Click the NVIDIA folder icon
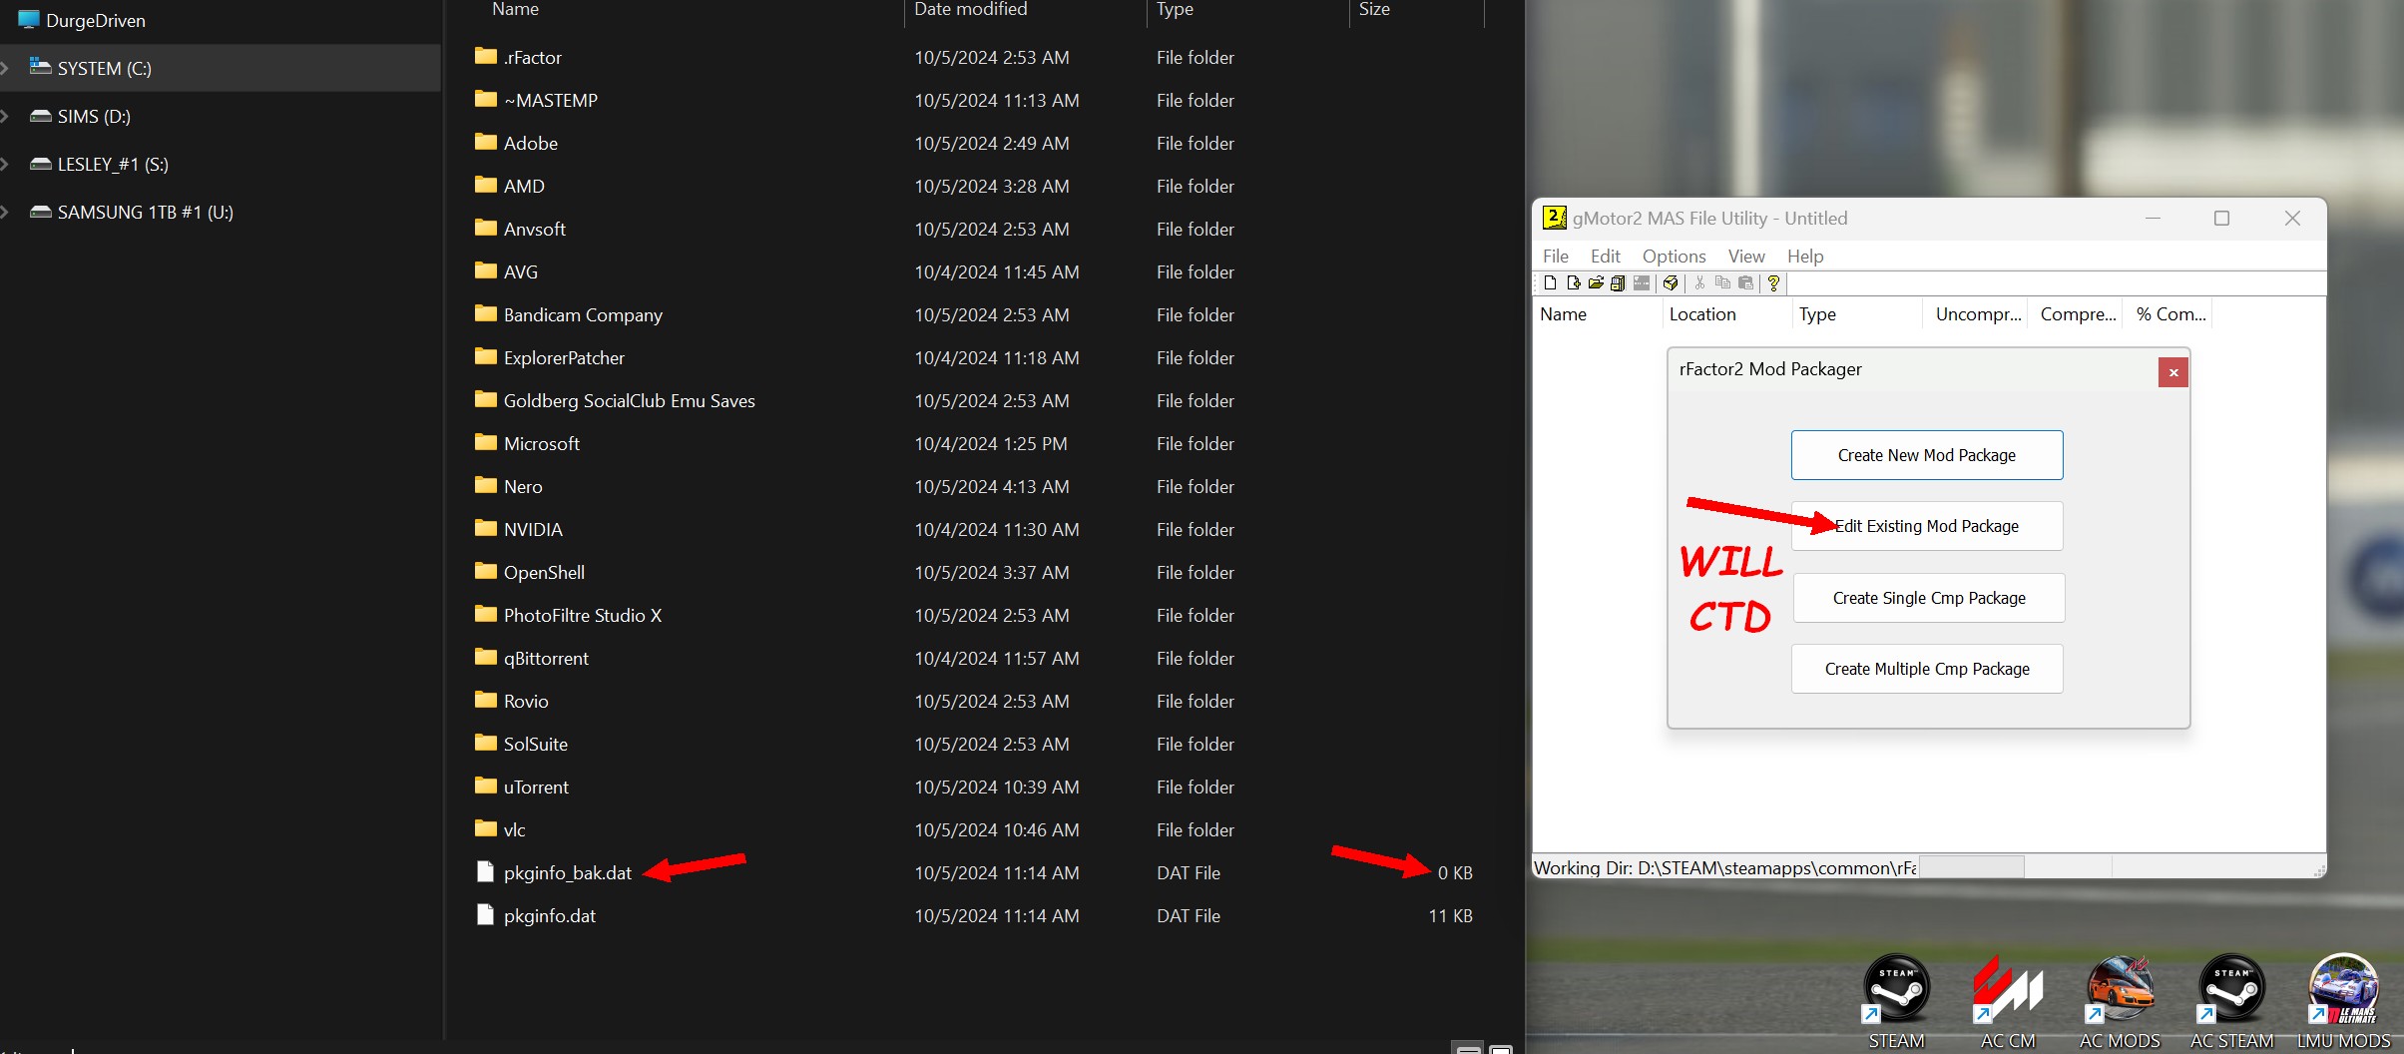This screenshot has width=2404, height=1054. (486, 528)
